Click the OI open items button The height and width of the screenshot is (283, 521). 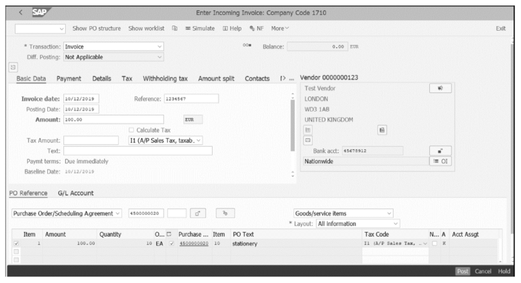pyautogui.click(x=440, y=161)
